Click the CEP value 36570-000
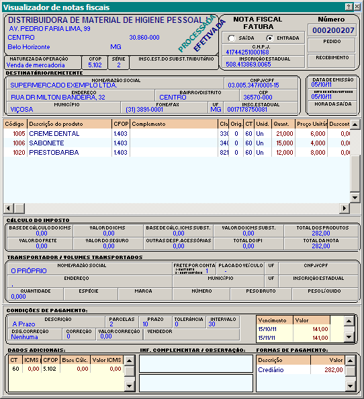Screen dimensions: 364x399 pyautogui.click(x=258, y=97)
